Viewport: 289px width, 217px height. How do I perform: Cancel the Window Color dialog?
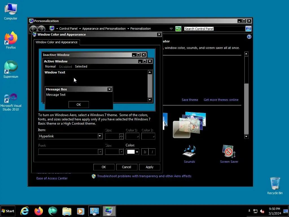point(127,167)
